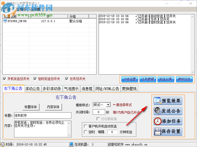Viewport: 197px width, 147px height.
Task: Click the clock icon on 添加任务 button
Action: 157,121
